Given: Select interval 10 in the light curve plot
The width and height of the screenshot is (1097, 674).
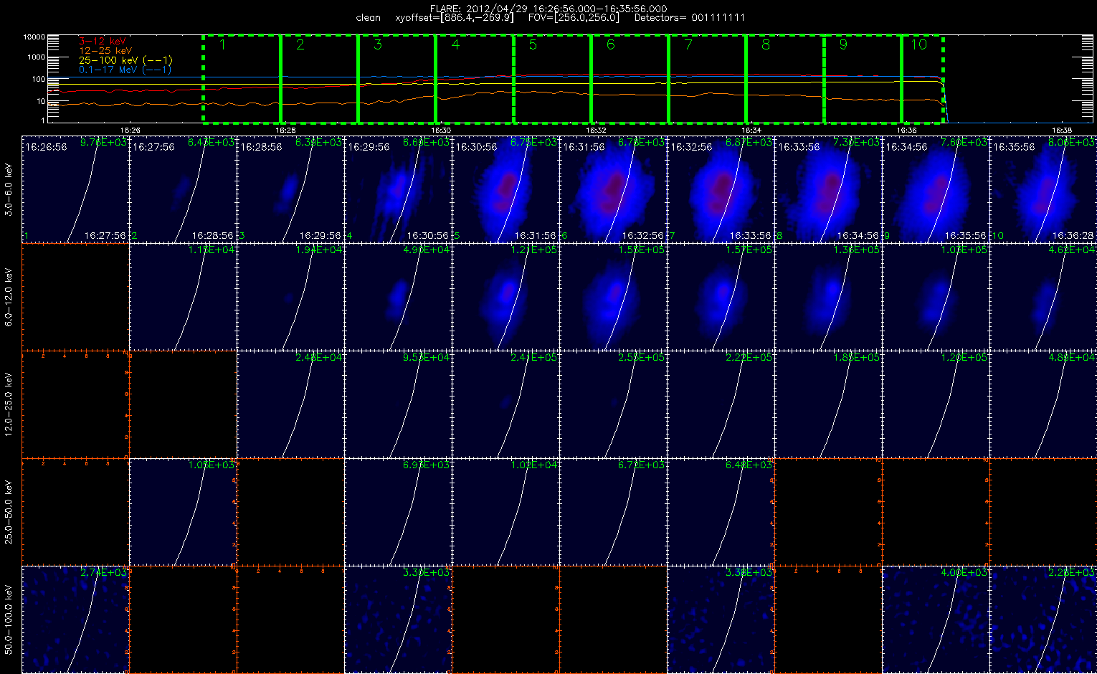Looking at the screenshot, I should [922, 79].
